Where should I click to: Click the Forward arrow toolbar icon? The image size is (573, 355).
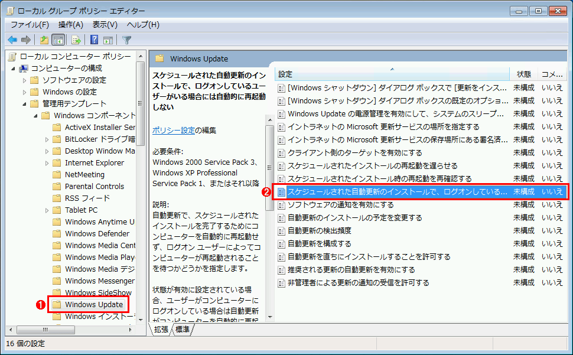coord(25,40)
